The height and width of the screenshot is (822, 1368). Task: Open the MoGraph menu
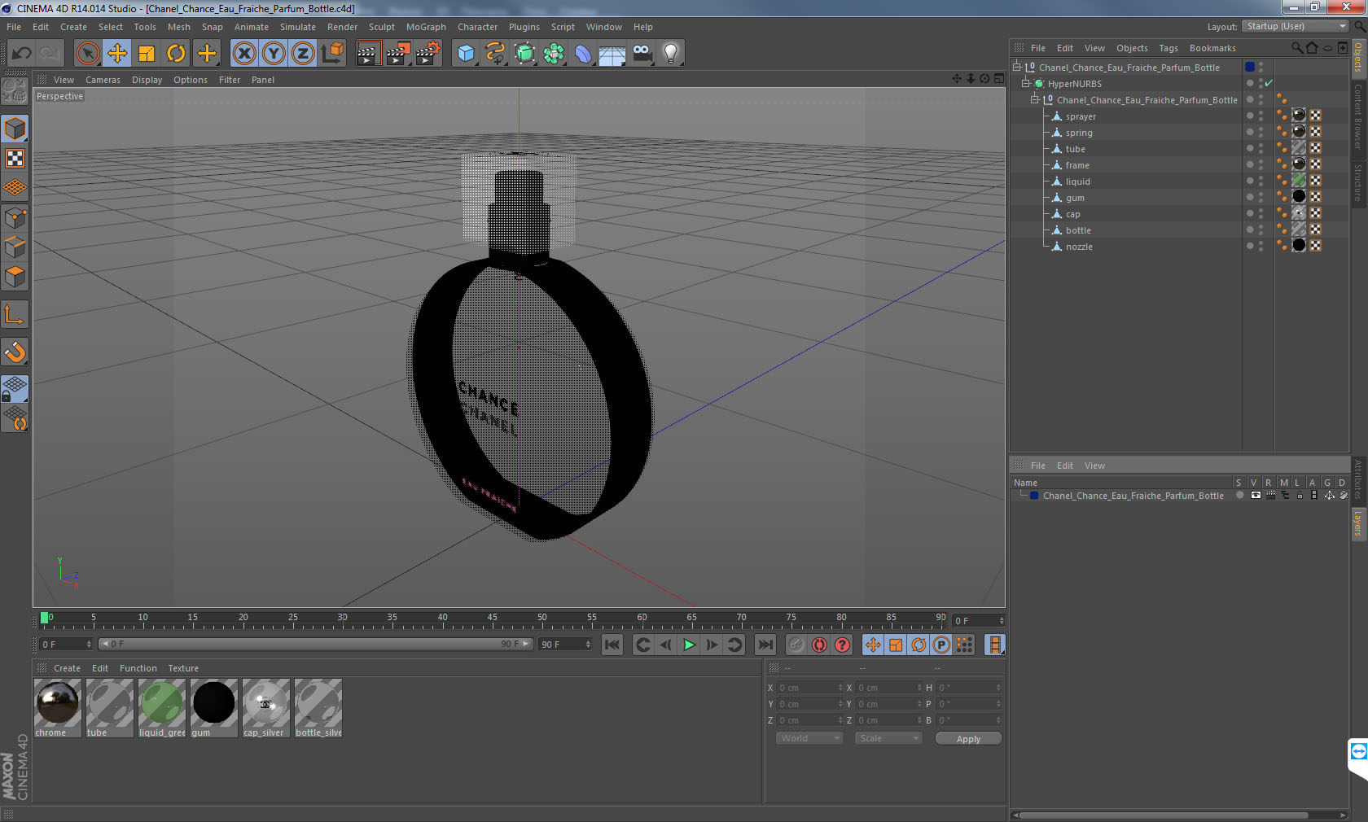[x=426, y=27]
